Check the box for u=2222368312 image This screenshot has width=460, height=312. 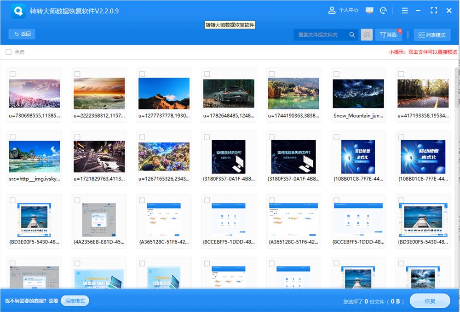[77, 74]
